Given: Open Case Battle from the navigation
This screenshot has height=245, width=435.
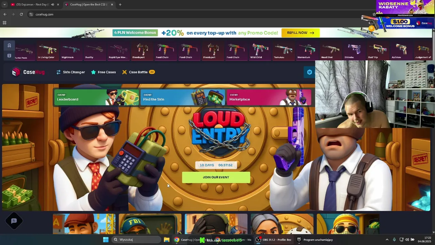Looking at the screenshot, I should coord(138,72).
